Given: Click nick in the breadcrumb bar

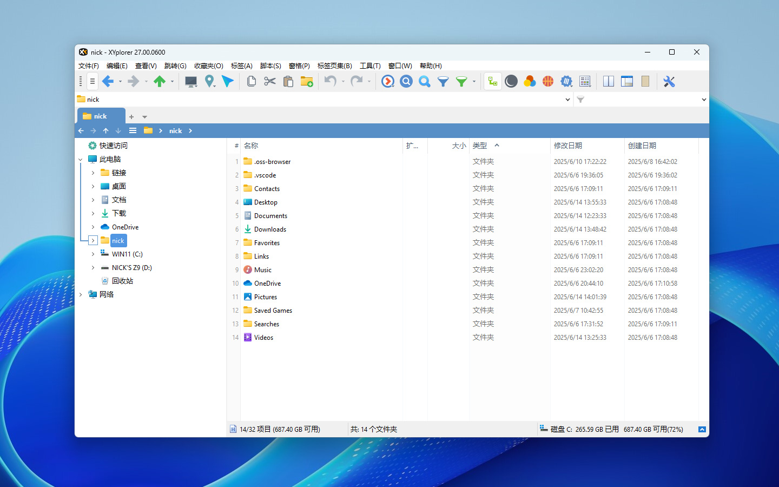Looking at the screenshot, I should click(x=175, y=131).
